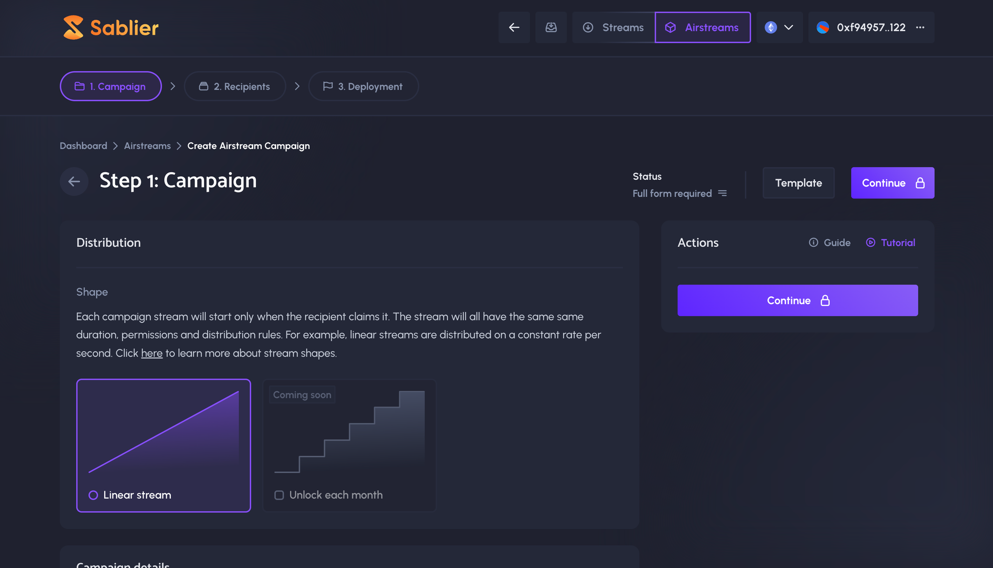Screen dimensions: 993x568
Task: Click the Airstreams breadcrumb link
Action: click(147, 146)
